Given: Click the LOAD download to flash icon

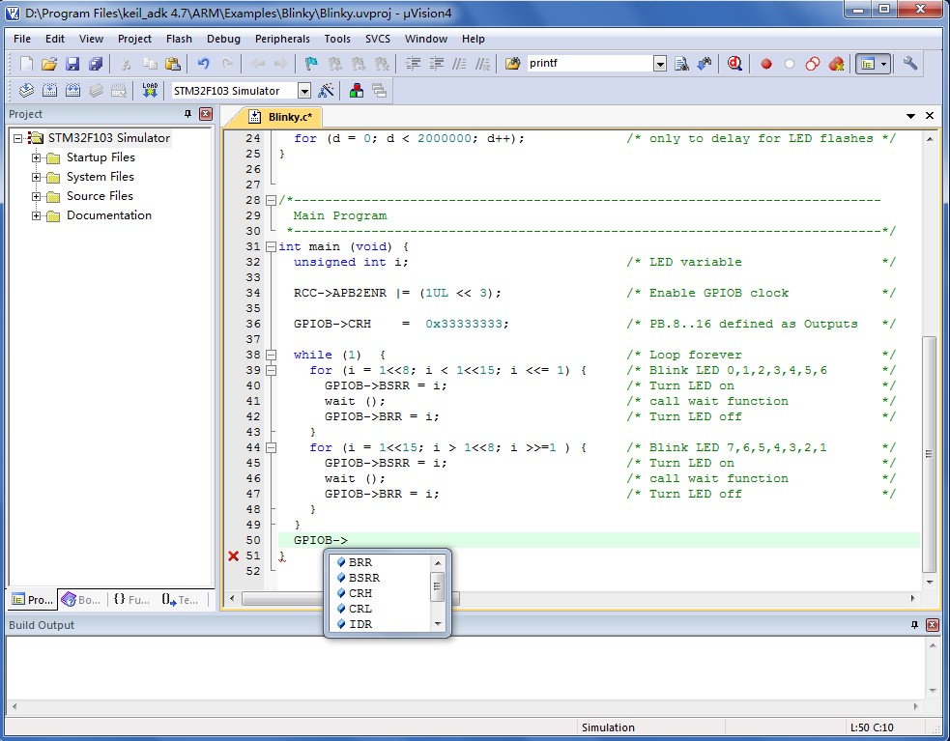Looking at the screenshot, I should coord(150,91).
